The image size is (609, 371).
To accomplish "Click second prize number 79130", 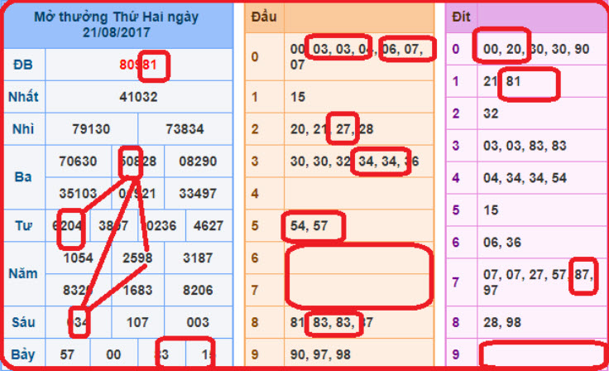I will coord(92,129).
